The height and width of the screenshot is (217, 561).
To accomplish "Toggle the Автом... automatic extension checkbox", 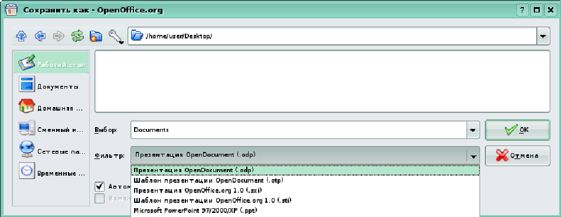I will click(100, 187).
